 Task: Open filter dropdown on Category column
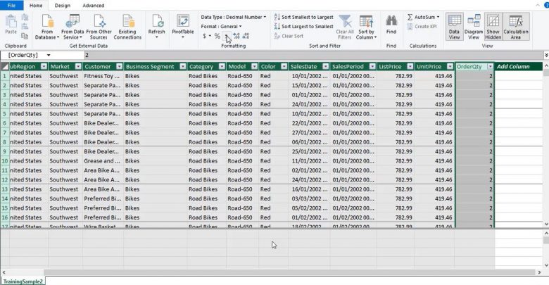point(222,67)
